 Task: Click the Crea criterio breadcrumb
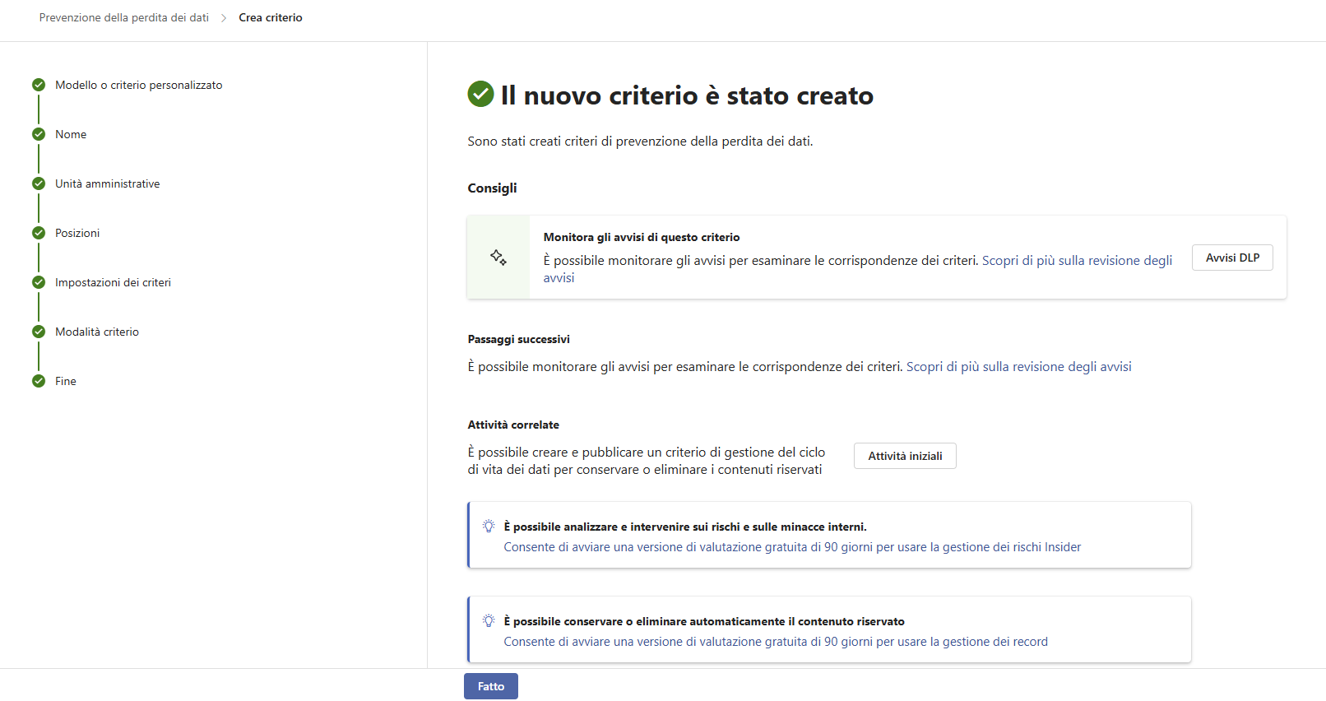click(x=271, y=17)
